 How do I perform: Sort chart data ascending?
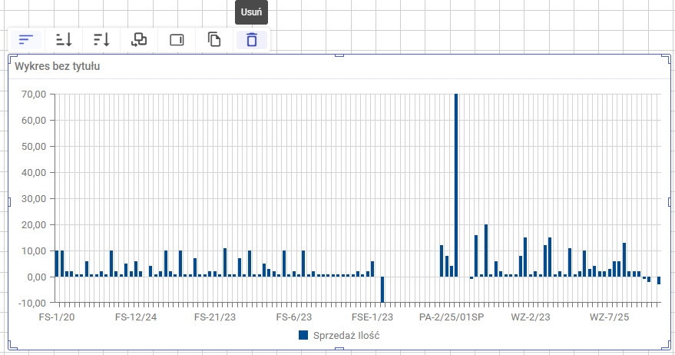[64, 40]
